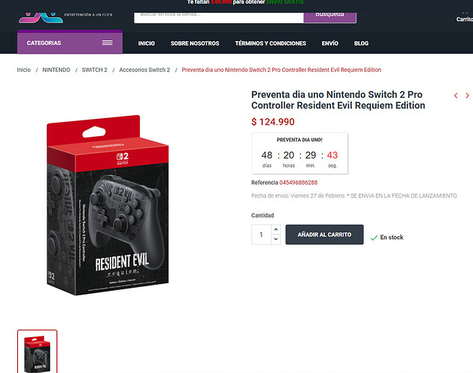This screenshot has height=373, width=473.
Task: Open TÉRMINOS Y CONDICIONES page
Action: coord(270,43)
